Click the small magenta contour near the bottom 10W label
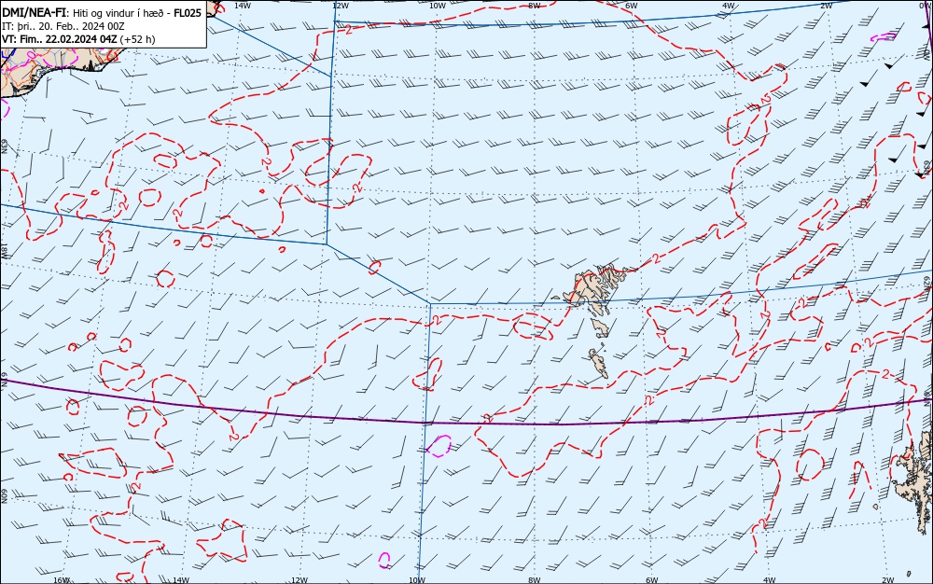This screenshot has width=933, height=584. [384, 560]
